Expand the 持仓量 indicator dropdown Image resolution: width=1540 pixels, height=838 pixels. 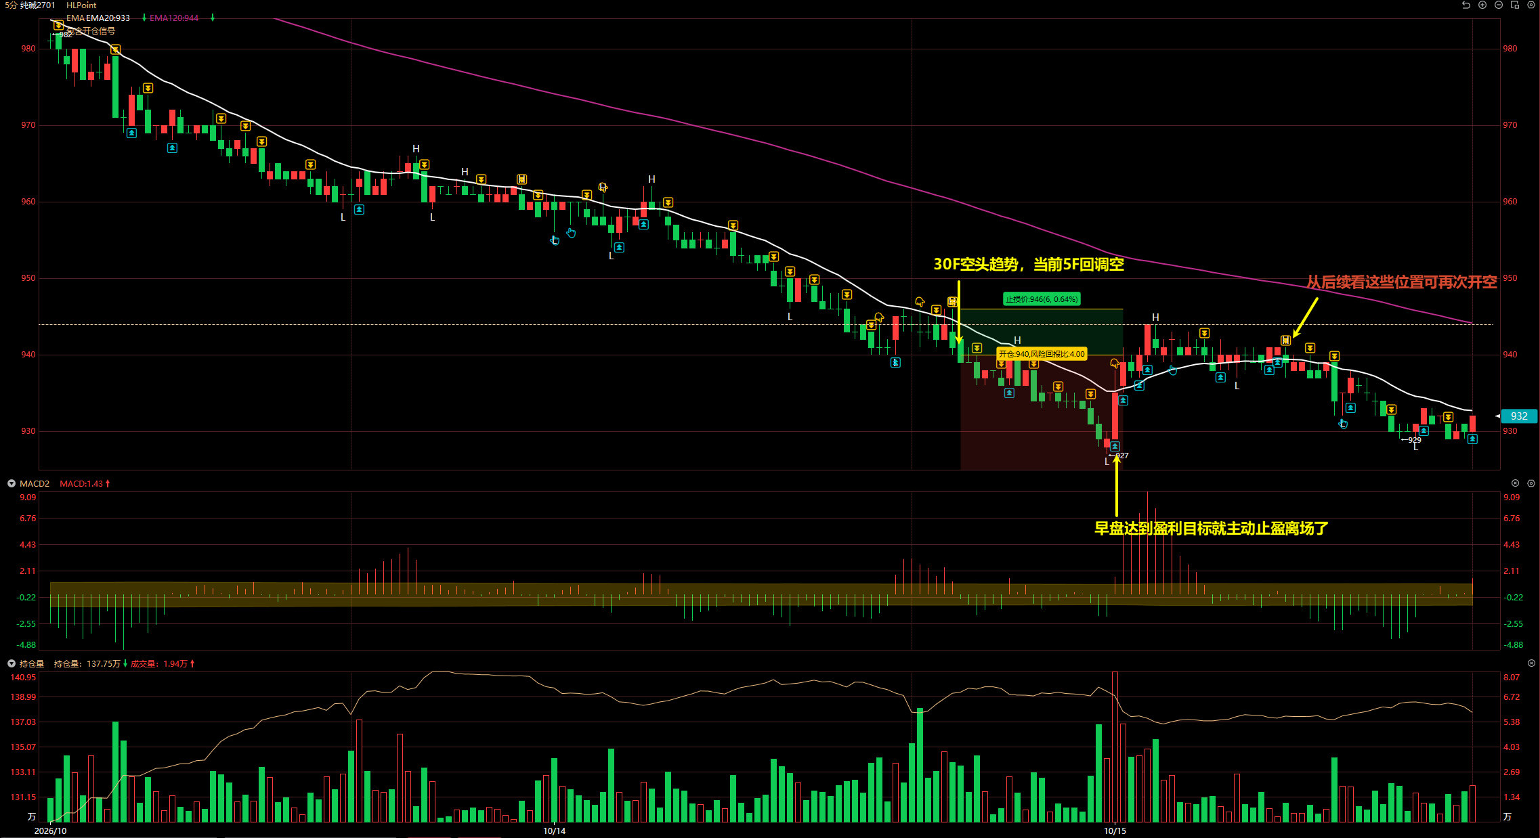pyautogui.click(x=12, y=663)
